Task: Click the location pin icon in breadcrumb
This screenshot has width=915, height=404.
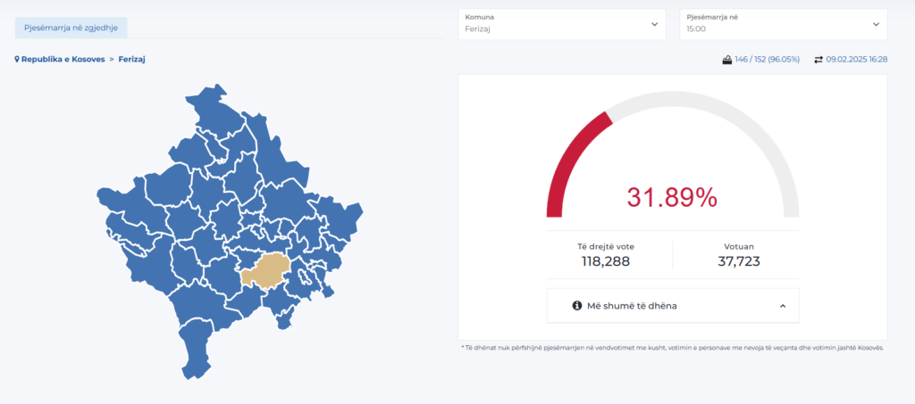Action: (17, 60)
